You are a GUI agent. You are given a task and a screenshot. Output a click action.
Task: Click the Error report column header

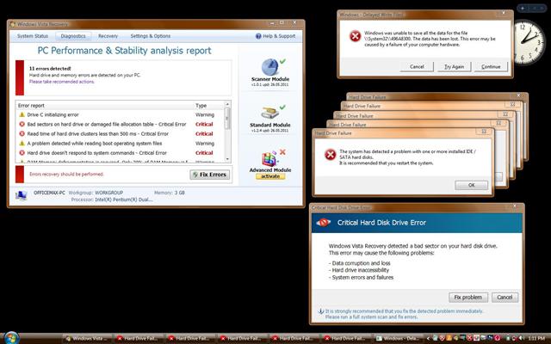[105, 105]
